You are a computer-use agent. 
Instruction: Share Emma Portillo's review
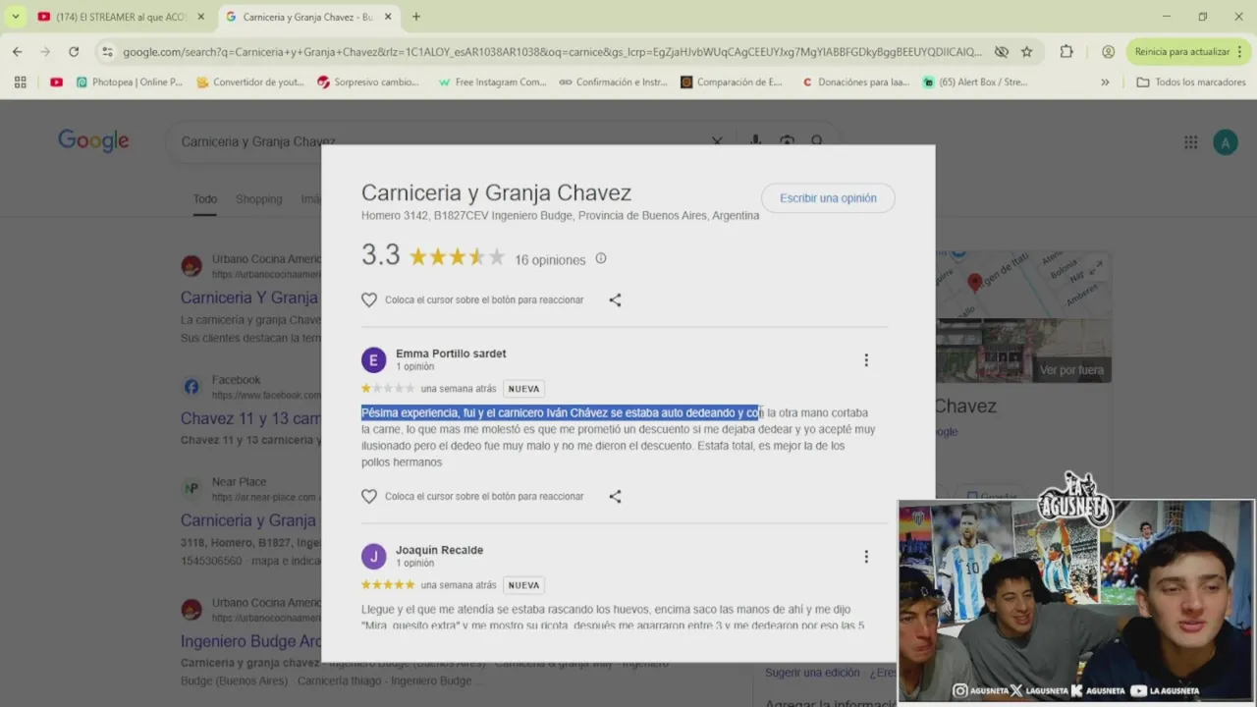(x=615, y=496)
